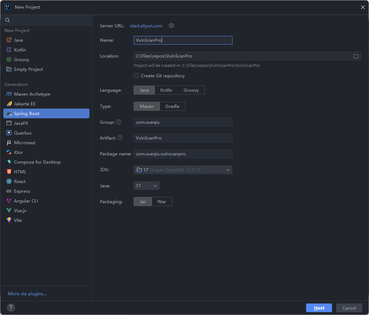This screenshot has height=315, width=369.
Task: Select the Ktor generator
Action: [18, 152]
